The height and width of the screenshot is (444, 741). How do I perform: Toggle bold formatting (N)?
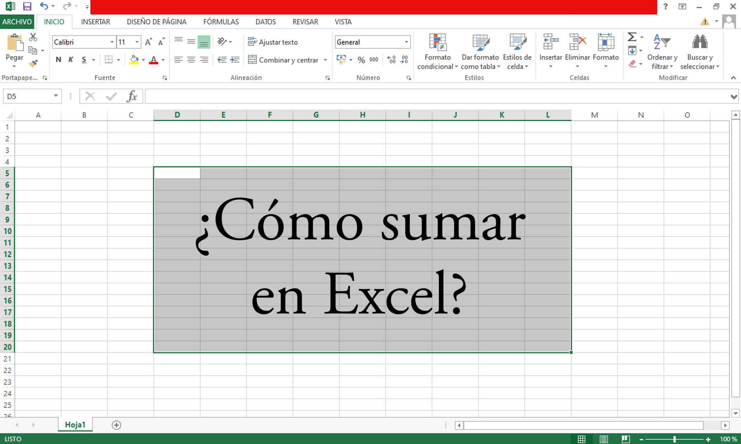(59, 60)
